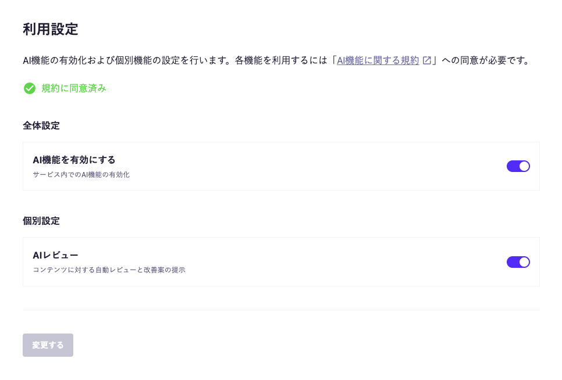Screen dimensions: 562x380
Task: Click the AI機能を有効にする label text
Action: (74, 160)
